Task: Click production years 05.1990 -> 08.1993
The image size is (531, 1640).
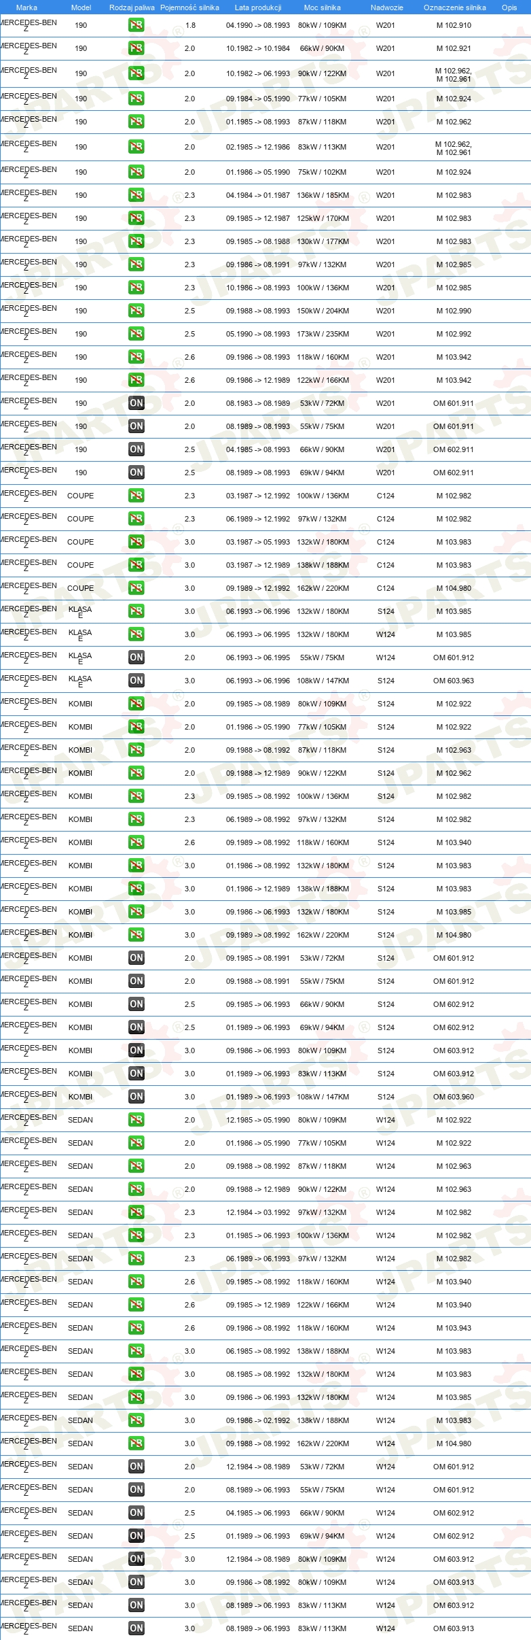Action: [x=258, y=334]
